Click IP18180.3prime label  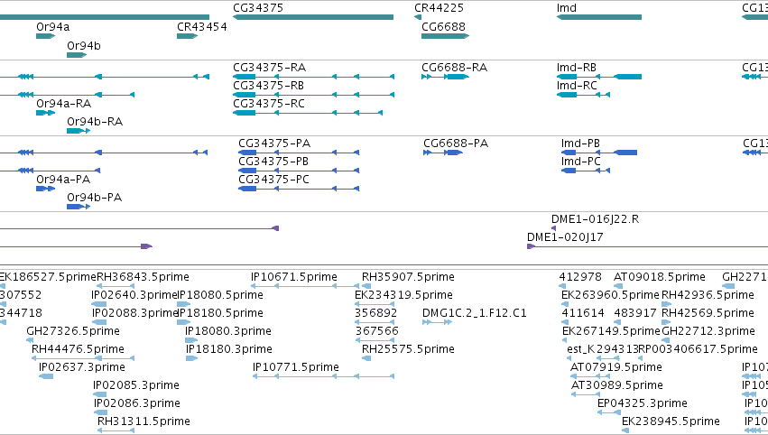(228, 349)
